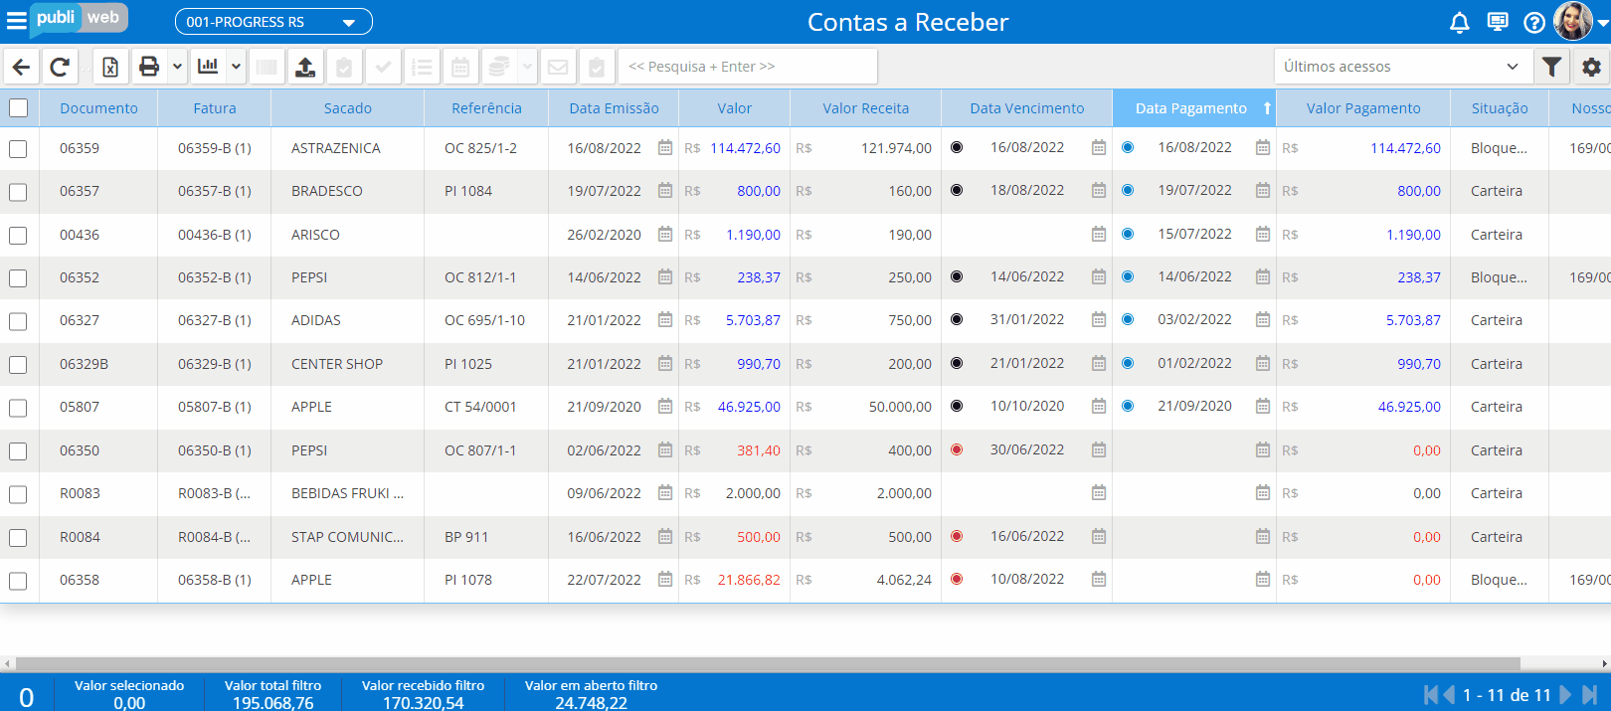This screenshot has width=1611, height=711.
Task: Open the avatar menu arrow
Action: (x=1603, y=23)
